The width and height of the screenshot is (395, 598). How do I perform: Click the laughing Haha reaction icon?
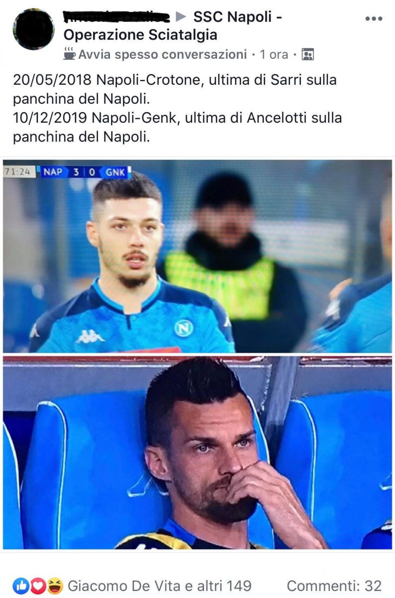55,586
